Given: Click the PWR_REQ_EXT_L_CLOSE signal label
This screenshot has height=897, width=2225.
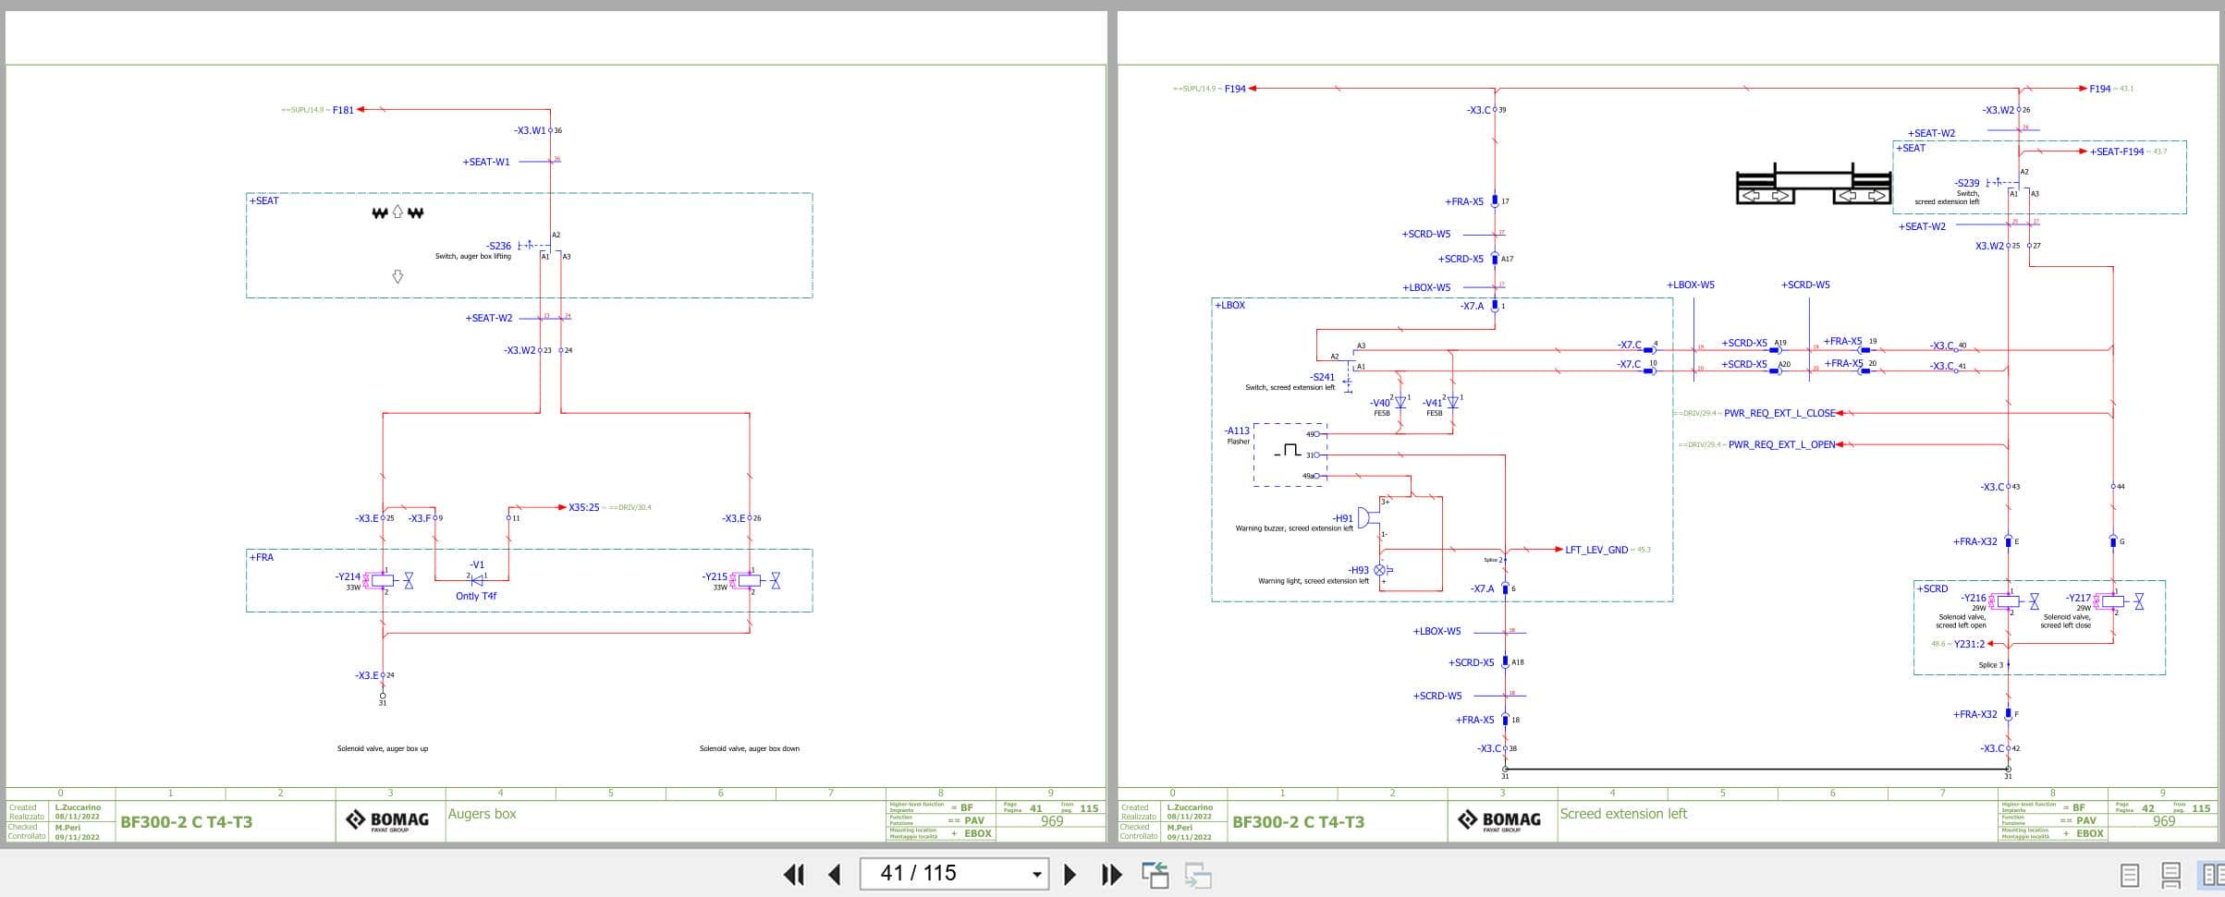Looking at the screenshot, I should (1780, 413).
